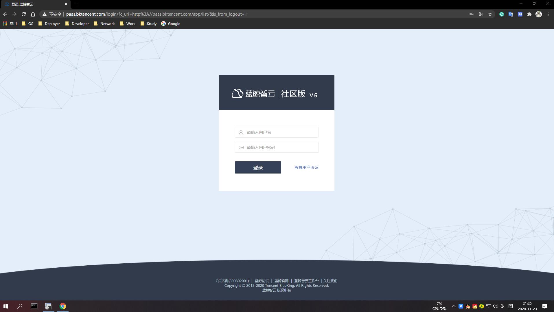Image resolution: width=554 pixels, height=312 pixels.
Task: Click the 关注我们 footer link
Action: tap(330, 281)
